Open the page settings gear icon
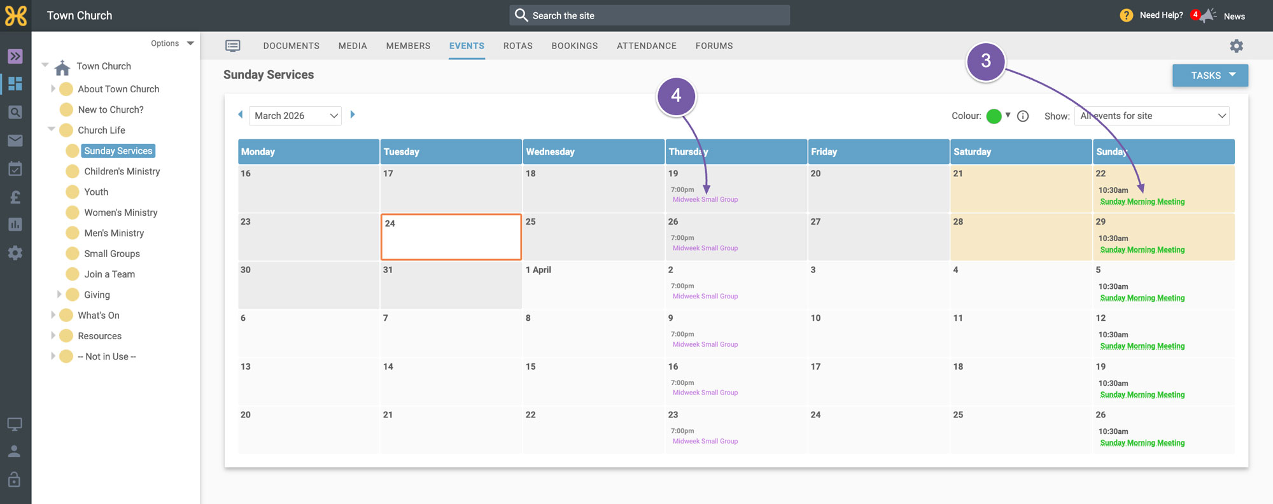Image resolution: width=1273 pixels, height=504 pixels. pos(1236,46)
